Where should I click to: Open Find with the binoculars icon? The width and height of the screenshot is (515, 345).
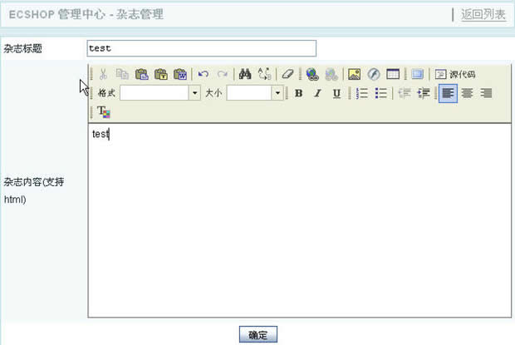click(x=245, y=74)
